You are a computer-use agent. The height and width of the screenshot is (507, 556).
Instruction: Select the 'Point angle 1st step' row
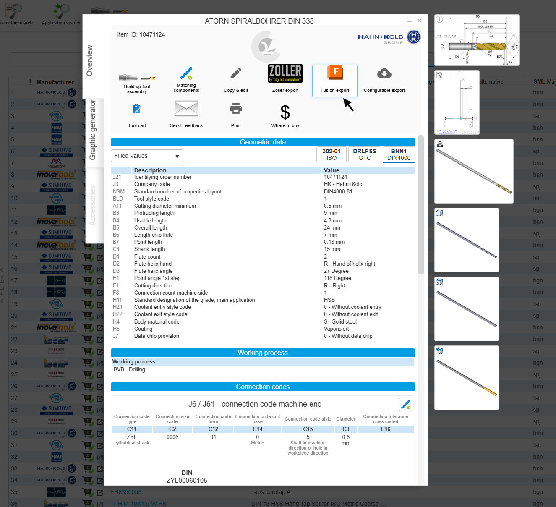point(263,278)
